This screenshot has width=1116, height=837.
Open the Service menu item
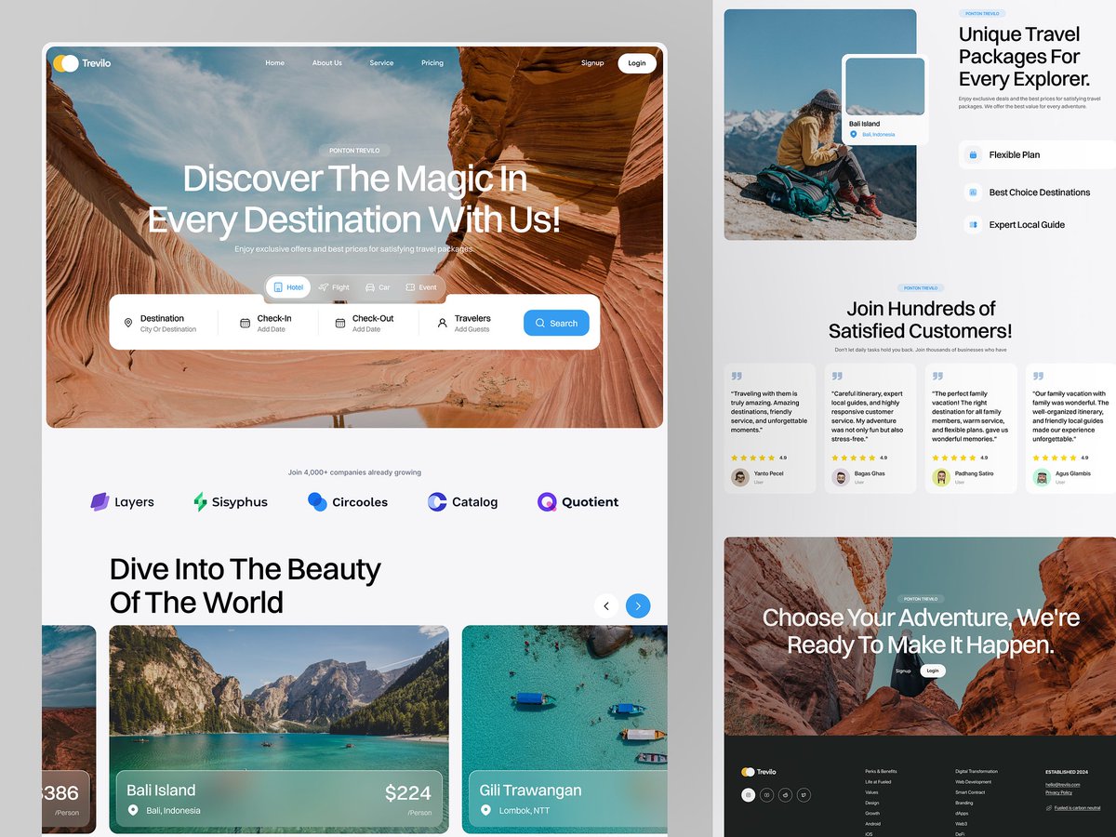coord(381,63)
